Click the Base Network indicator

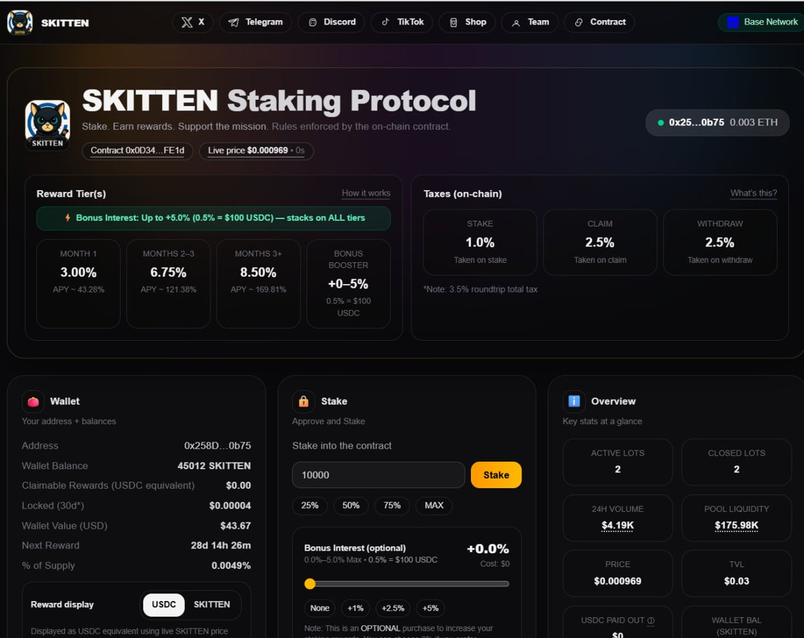(x=761, y=22)
